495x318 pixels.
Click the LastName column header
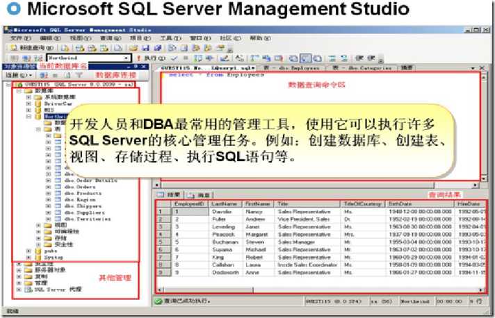(x=226, y=204)
